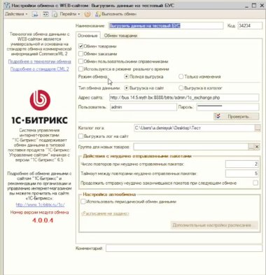This screenshot has width=266, height=275.
Task: Click the first toolbar icon after Действия
Action: (35, 14)
